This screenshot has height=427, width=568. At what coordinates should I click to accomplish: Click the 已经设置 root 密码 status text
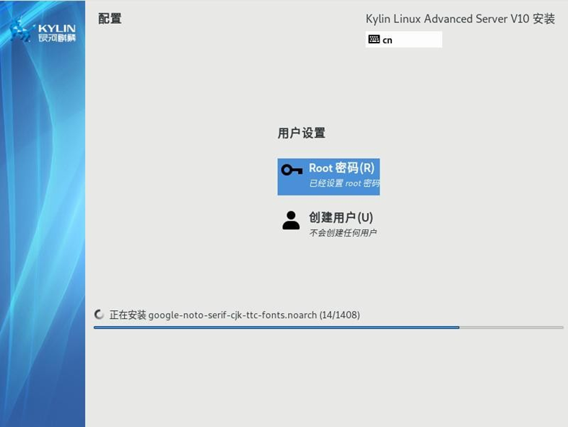tap(344, 183)
